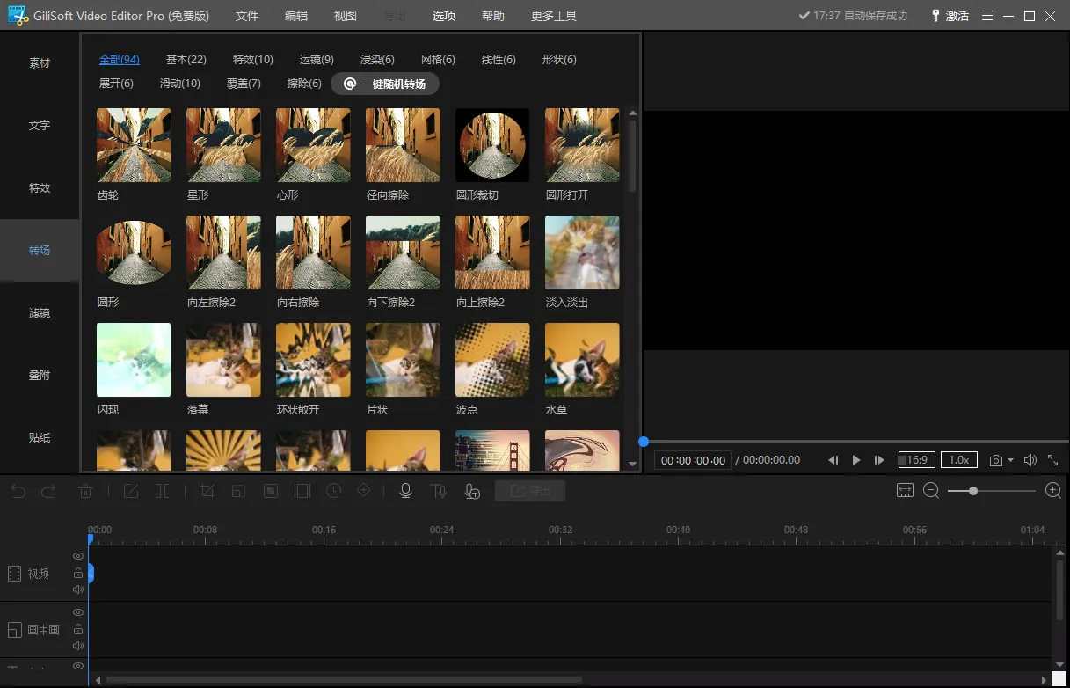This screenshot has height=688, width=1070.
Task: Click the preview volume speaker icon
Action: (x=1030, y=460)
